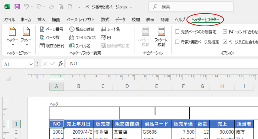Insert ファイル名 element
Screen dimensions: 258x139
[80, 46]
